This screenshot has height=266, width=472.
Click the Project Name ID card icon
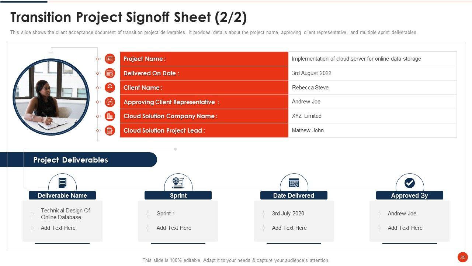110,59
